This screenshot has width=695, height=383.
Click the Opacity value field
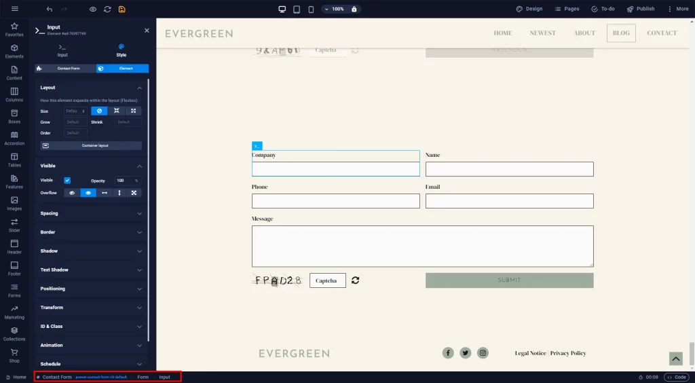[124, 181]
